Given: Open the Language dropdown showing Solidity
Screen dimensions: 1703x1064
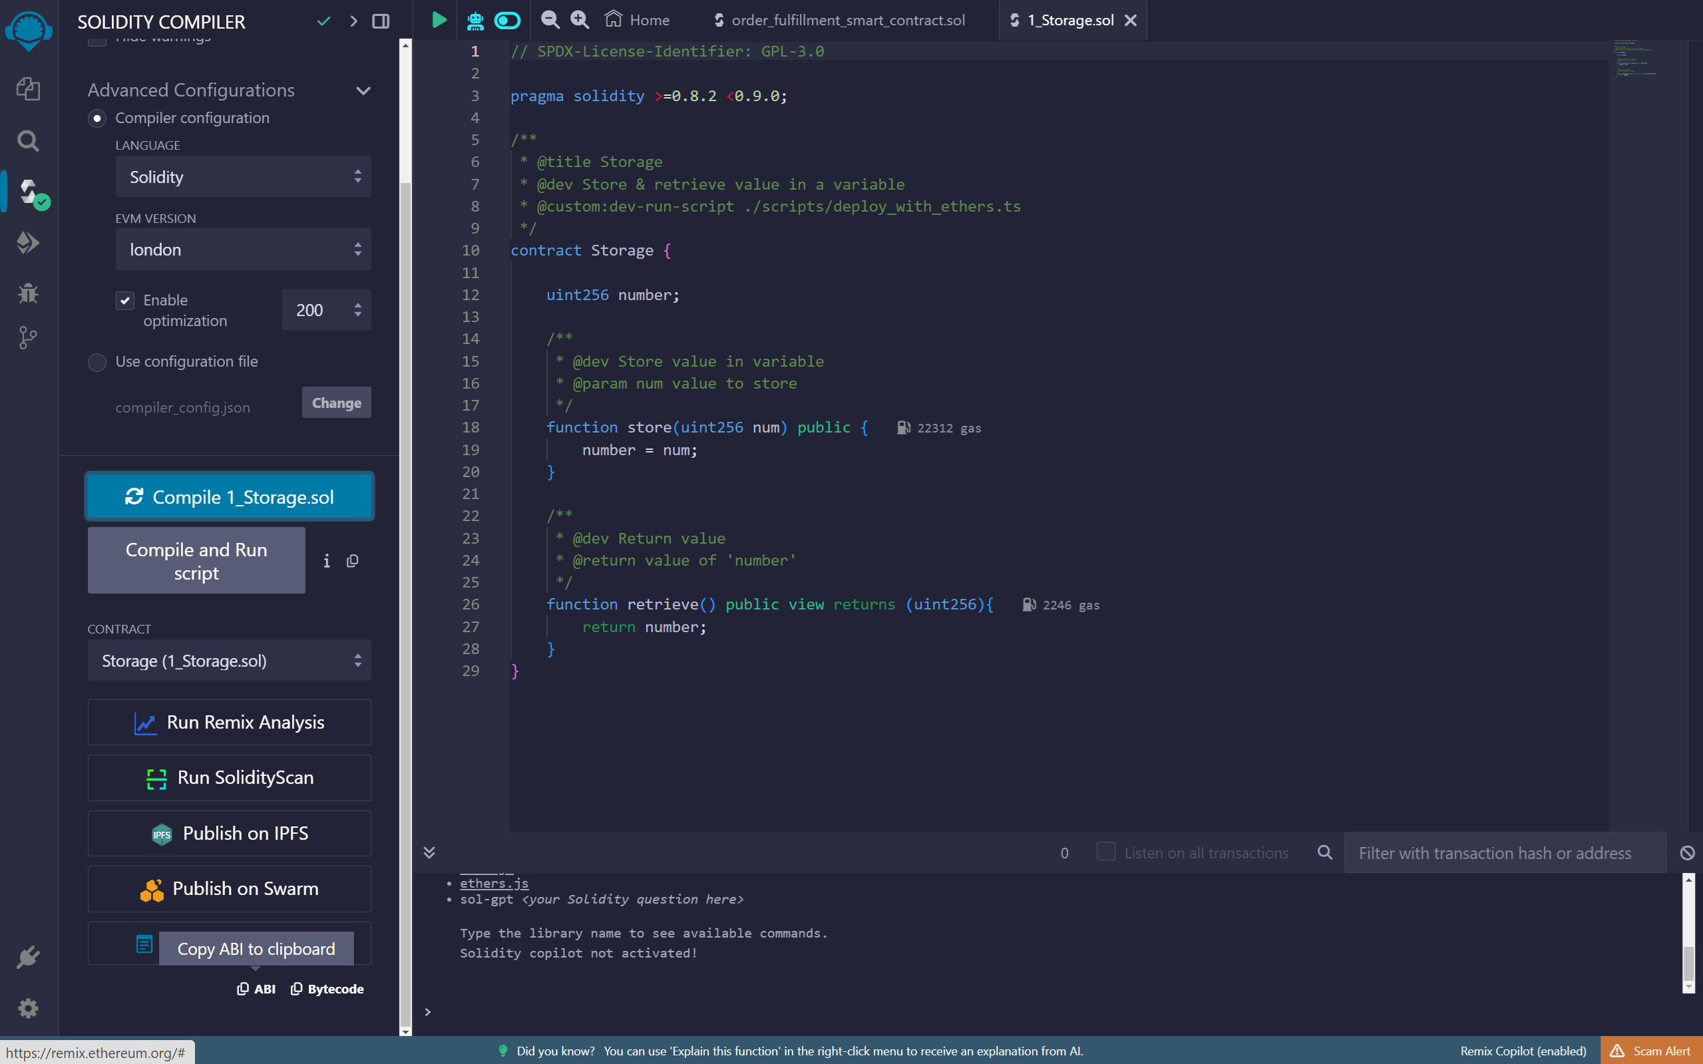Looking at the screenshot, I should 244,176.
